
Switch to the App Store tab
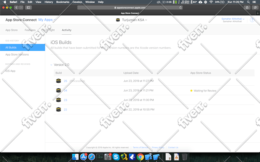click(11, 30)
